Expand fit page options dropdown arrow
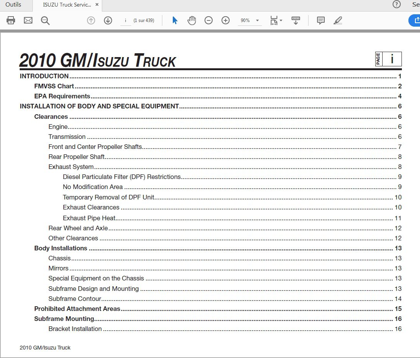This screenshot has width=420, height=358. [x=281, y=20]
